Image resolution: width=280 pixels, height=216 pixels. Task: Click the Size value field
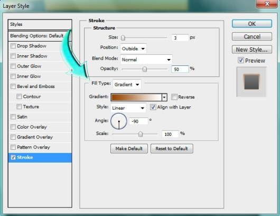pos(180,38)
